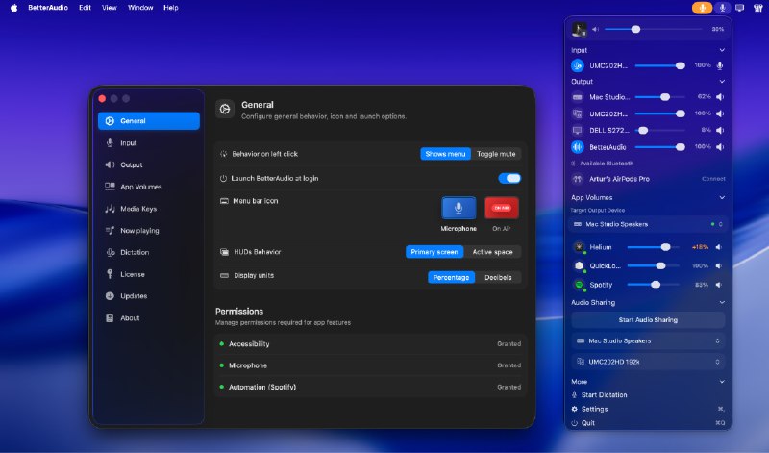The image size is (769, 453).
Task: Click the AirPods icon next to Artur's AirPods Pro
Action: coord(578,179)
